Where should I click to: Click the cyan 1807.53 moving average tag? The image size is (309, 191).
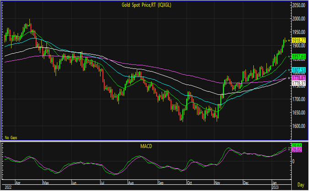coord(299,70)
